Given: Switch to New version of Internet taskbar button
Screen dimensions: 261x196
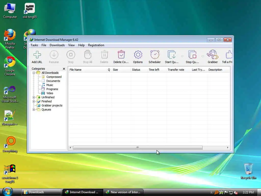Looking at the screenshot, I should [123, 192].
